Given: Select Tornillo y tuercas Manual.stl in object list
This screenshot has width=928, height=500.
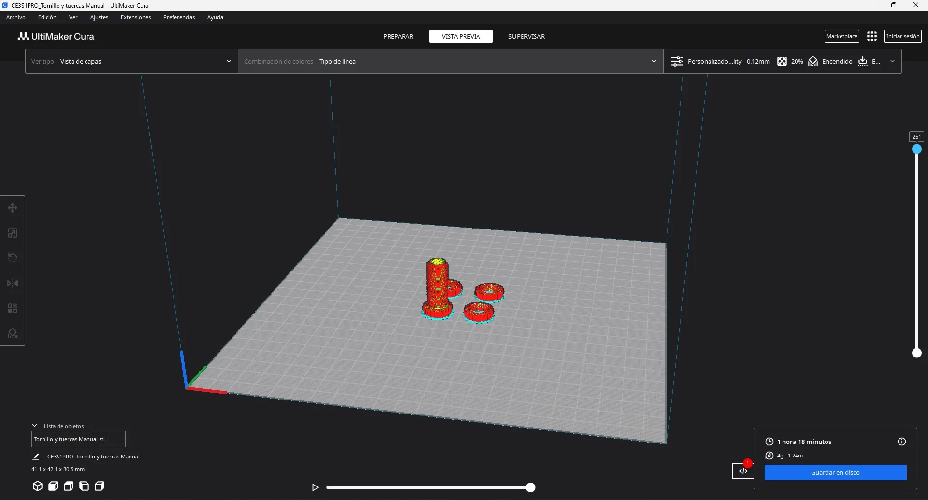Looking at the screenshot, I should 78,439.
